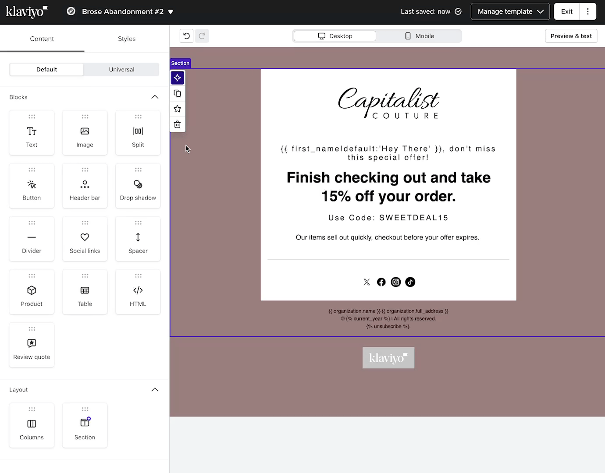Open the Manage template dropdown

pos(510,11)
